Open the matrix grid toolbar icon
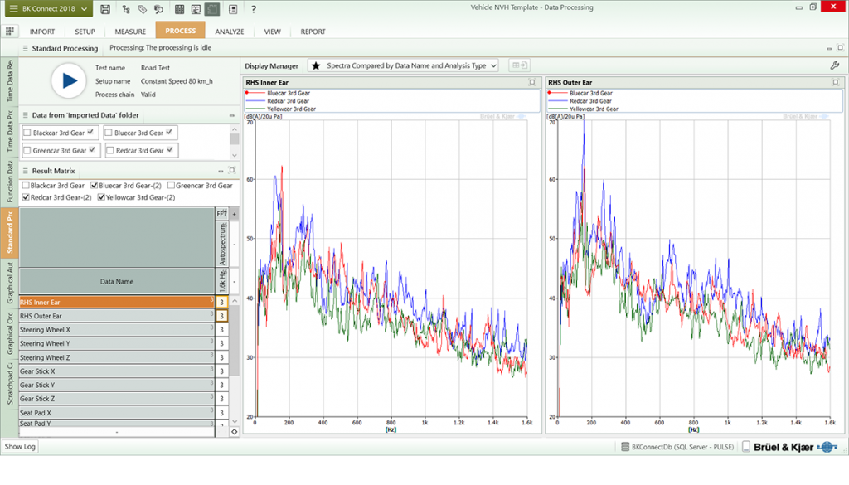Viewport: 849px width, 485px height. [179, 8]
